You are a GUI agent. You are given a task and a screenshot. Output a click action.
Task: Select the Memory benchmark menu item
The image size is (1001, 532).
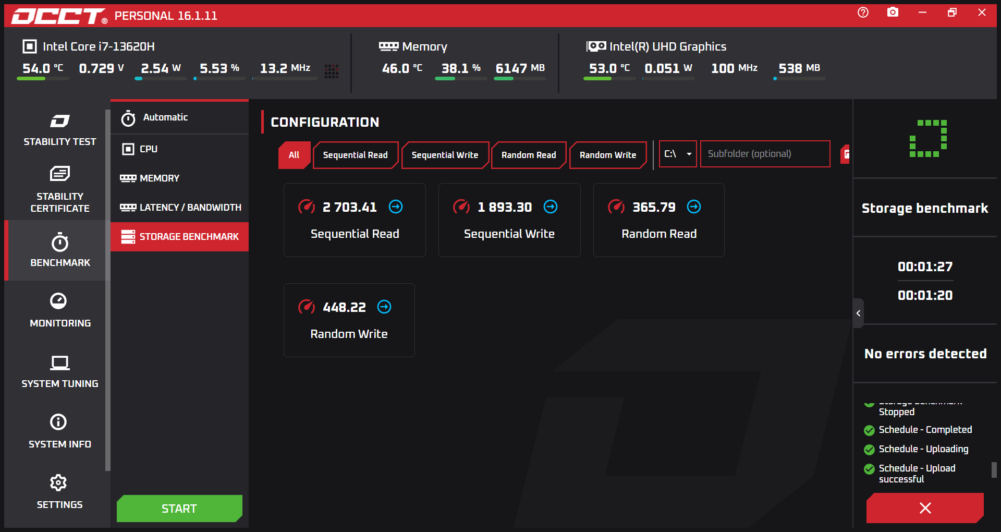point(179,178)
